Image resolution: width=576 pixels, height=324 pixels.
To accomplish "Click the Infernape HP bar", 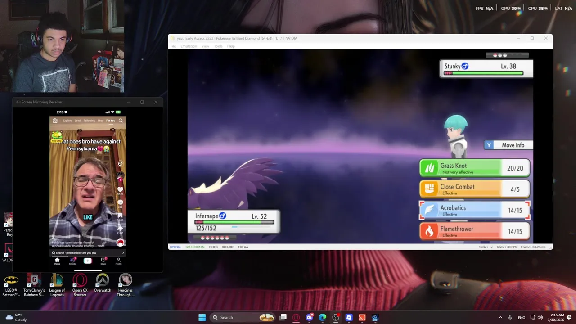I will [x=234, y=222].
